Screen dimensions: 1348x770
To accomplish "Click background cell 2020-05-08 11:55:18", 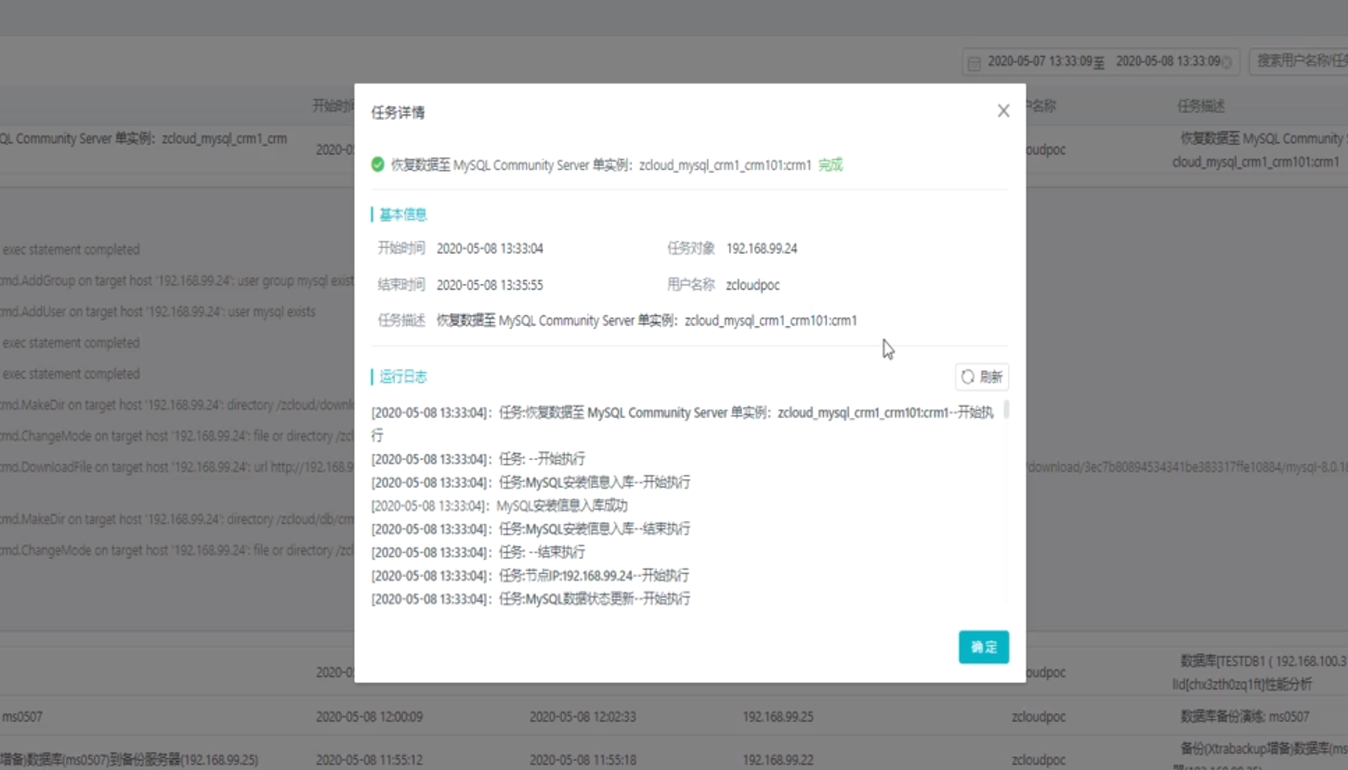I will coord(583,760).
